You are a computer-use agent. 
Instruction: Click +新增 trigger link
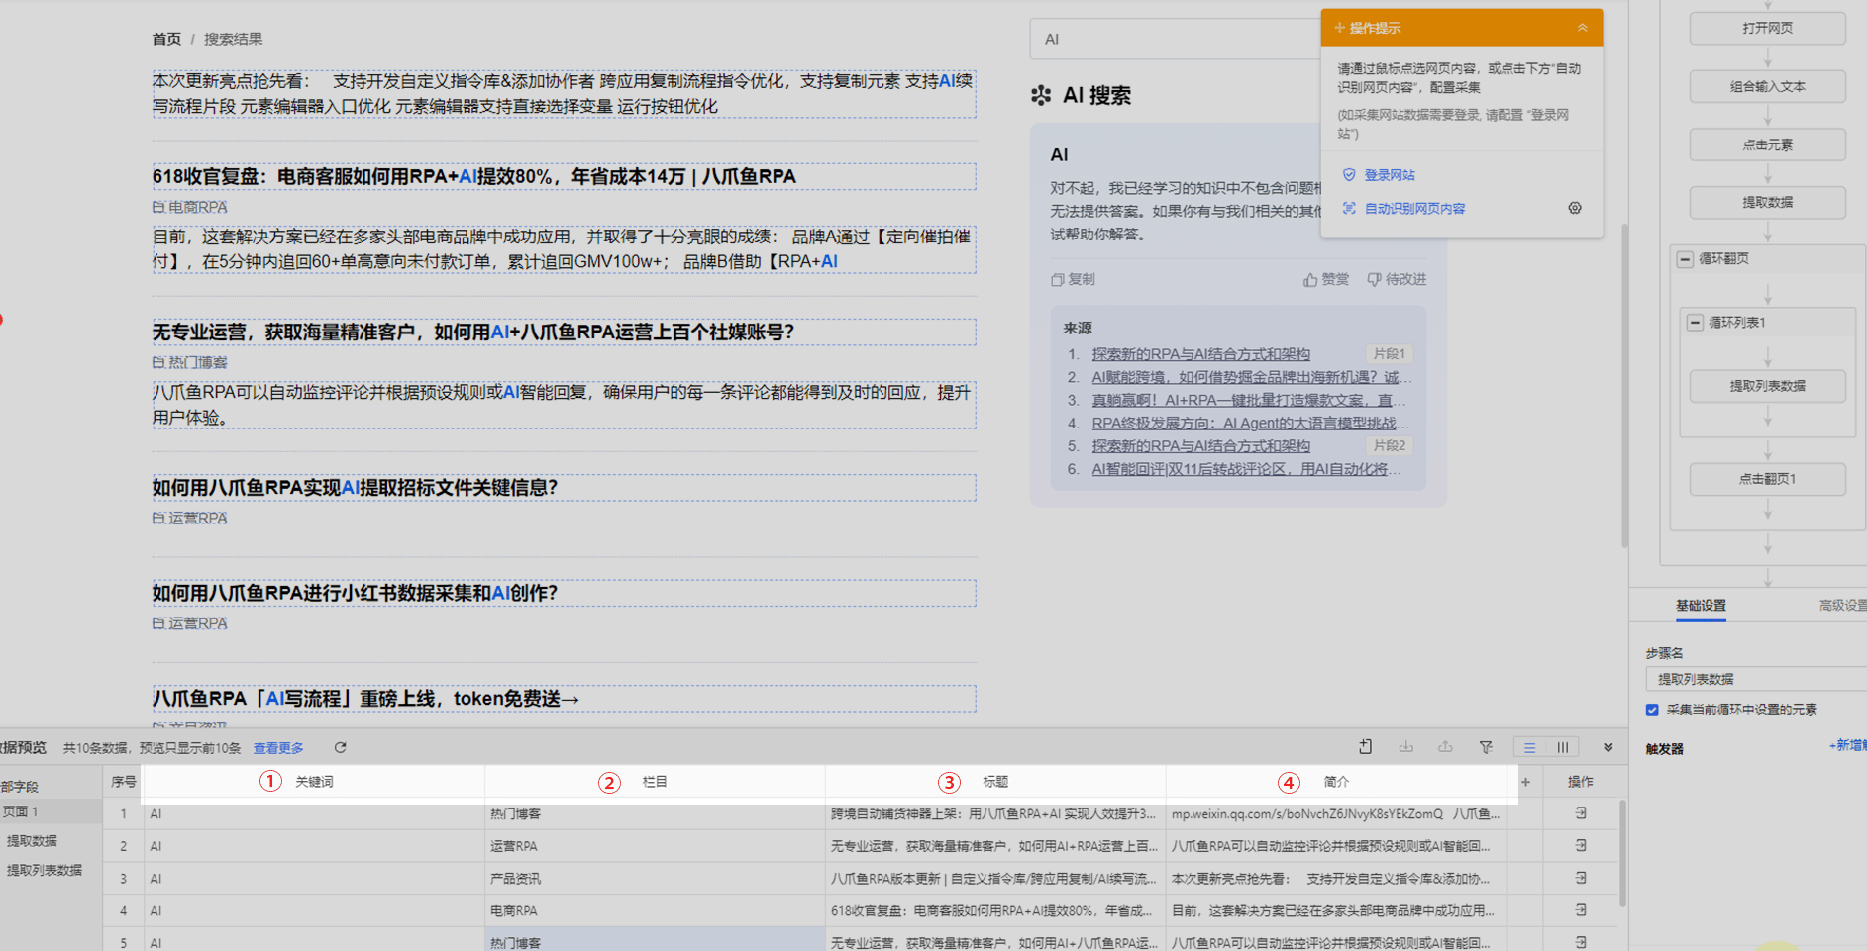click(1847, 745)
